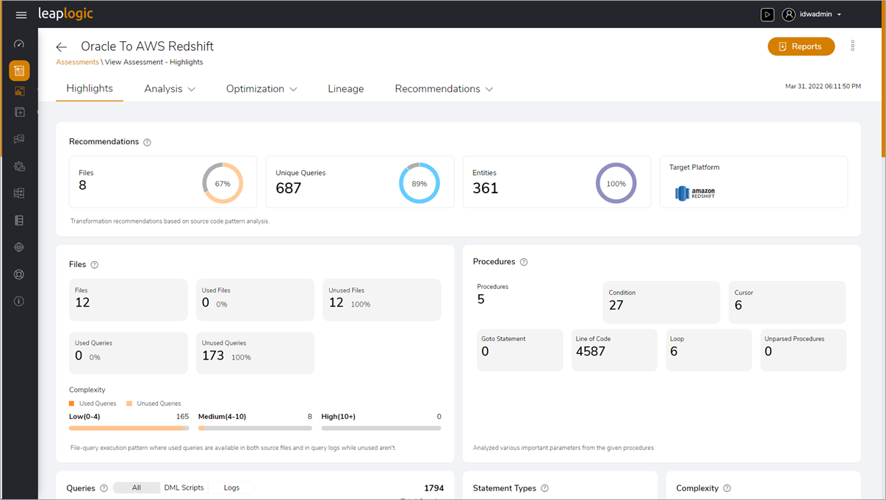
Task: Select the Logs queries toggle
Action: click(x=231, y=488)
